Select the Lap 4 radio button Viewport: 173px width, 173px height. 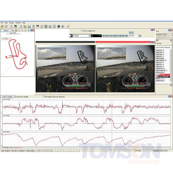(x=171, y=56)
